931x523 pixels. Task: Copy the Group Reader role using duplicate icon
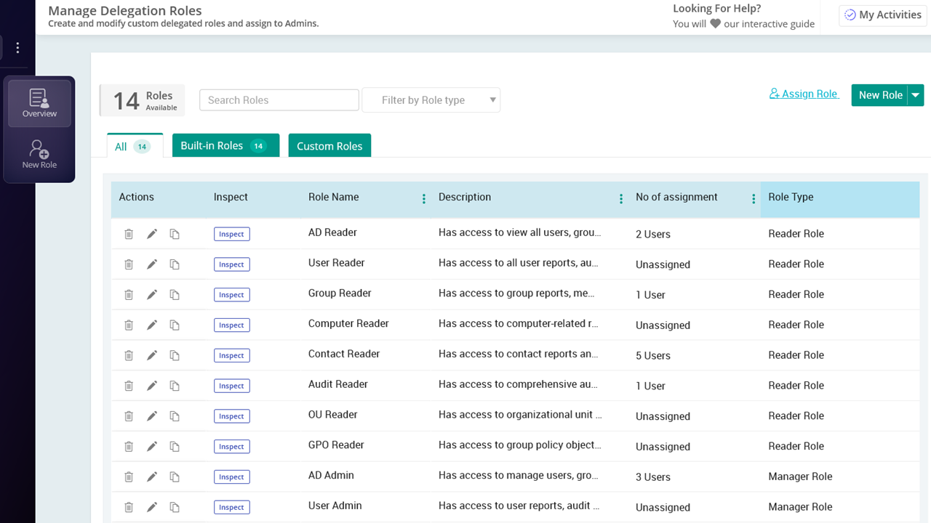(175, 294)
